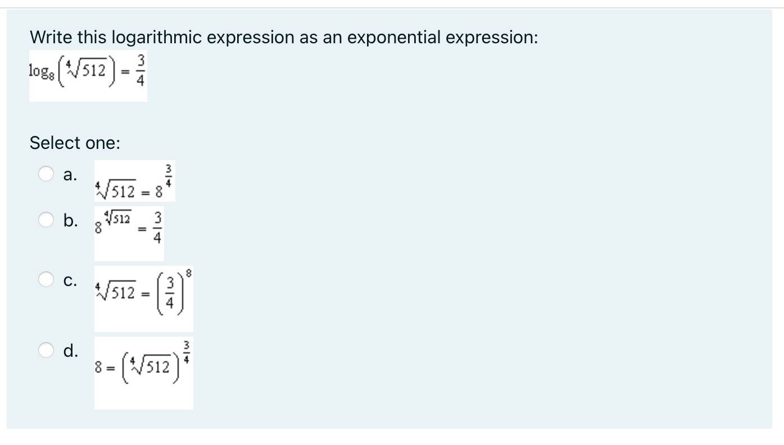Click the formula image for option c
The height and width of the screenshot is (445, 784).
(143, 297)
